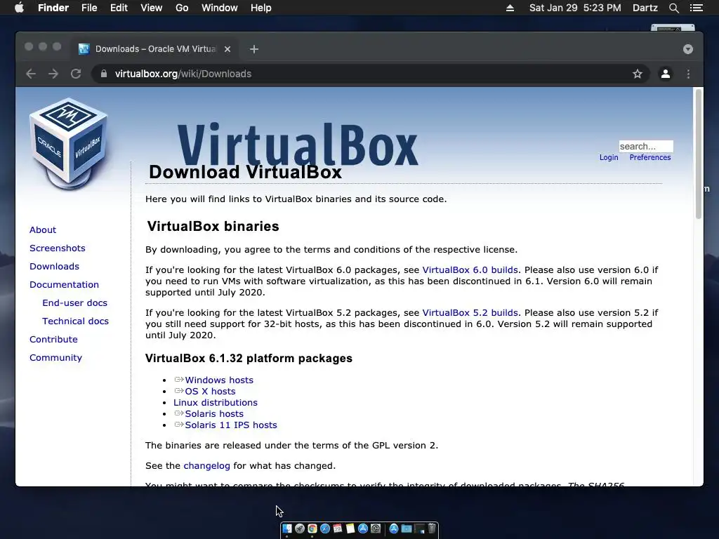Open Screenshots in the sidebar
719x539 pixels.
coord(58,248)
